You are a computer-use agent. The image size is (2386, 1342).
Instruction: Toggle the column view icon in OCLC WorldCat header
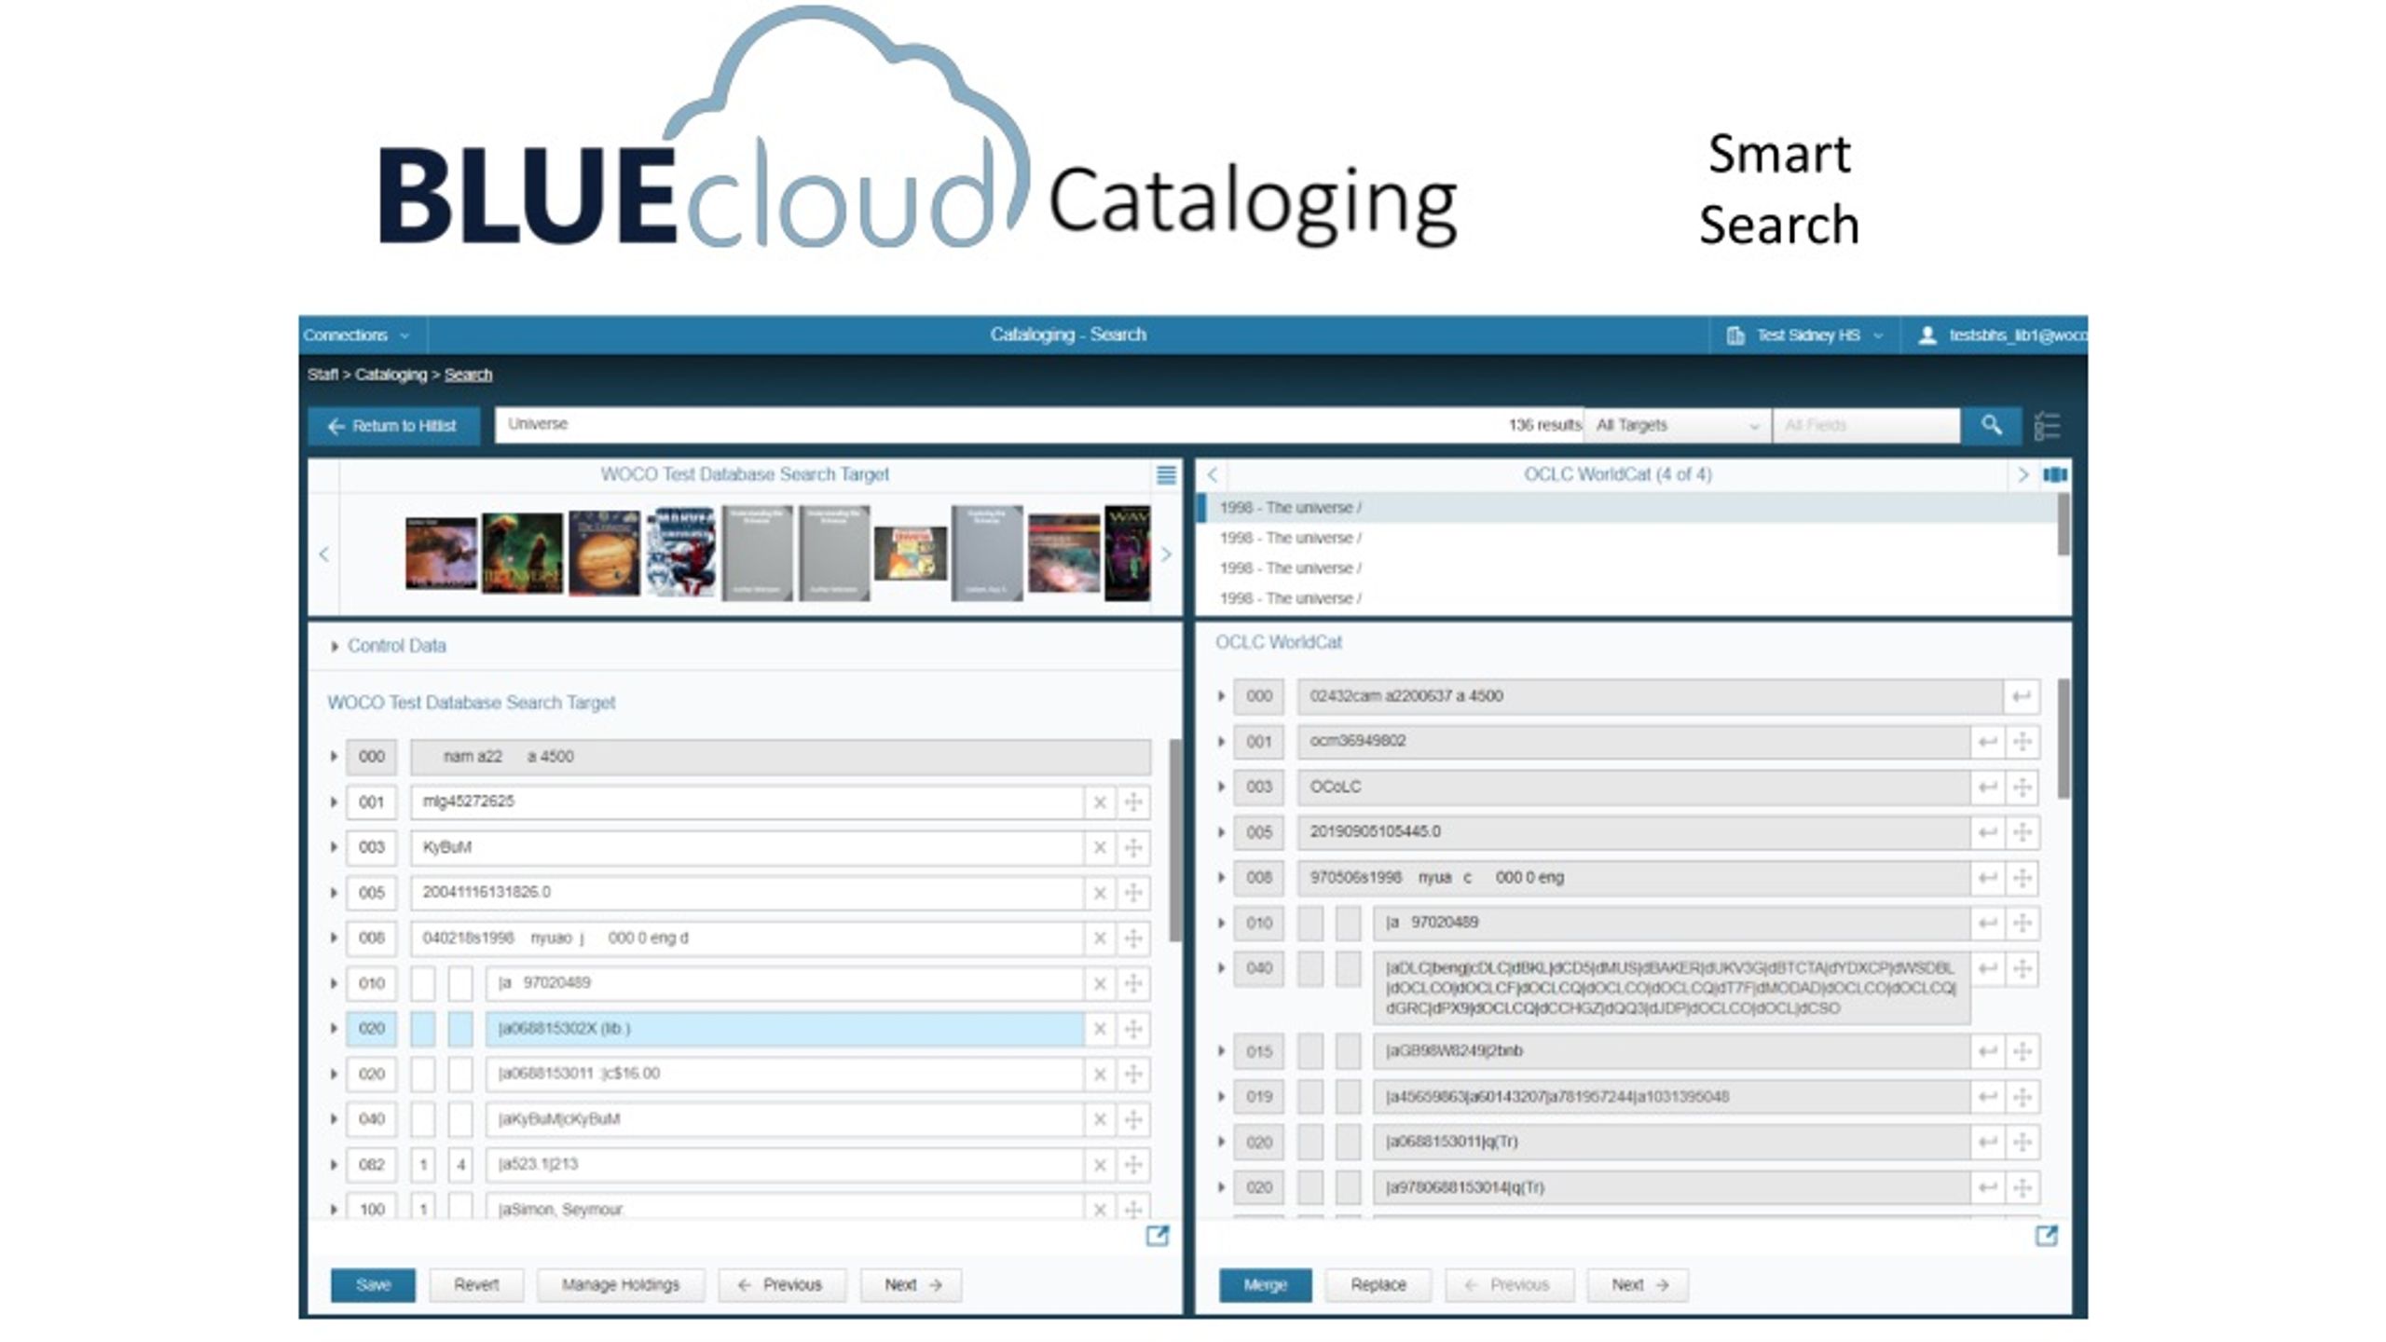(x=2054, y=474)
